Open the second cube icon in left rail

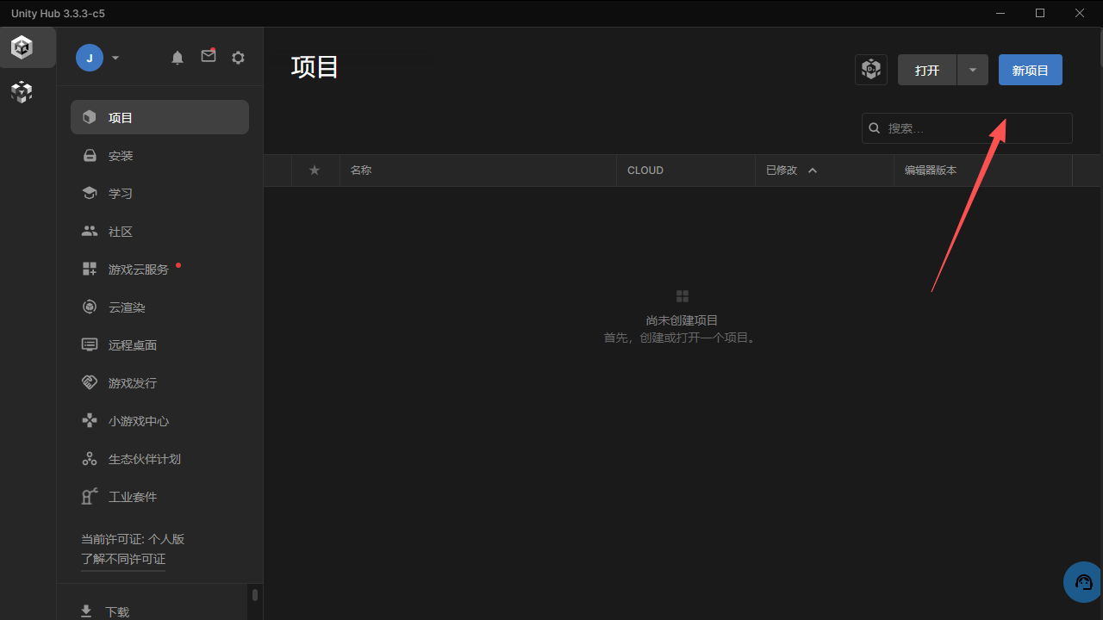(22, 92)
